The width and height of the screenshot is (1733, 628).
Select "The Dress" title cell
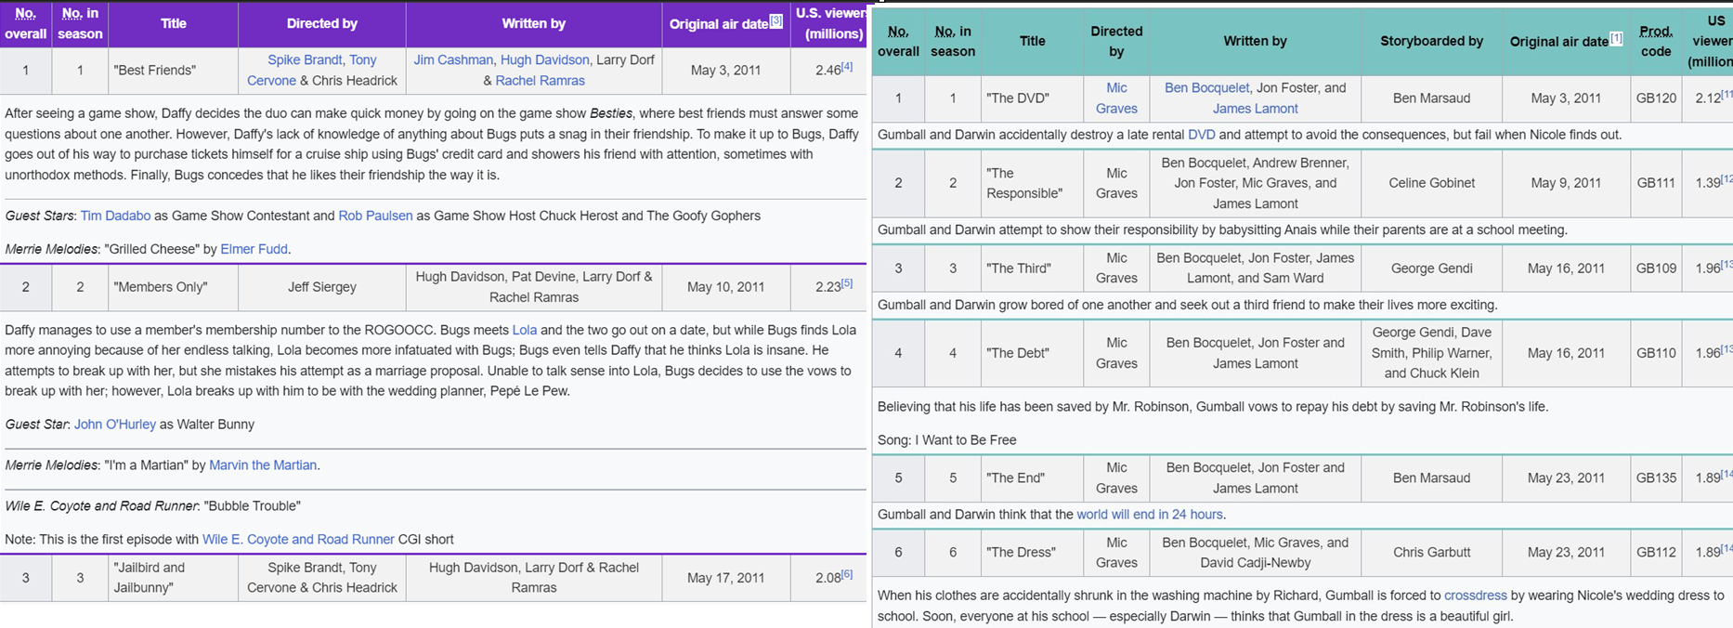click(x=1033, y=553)
